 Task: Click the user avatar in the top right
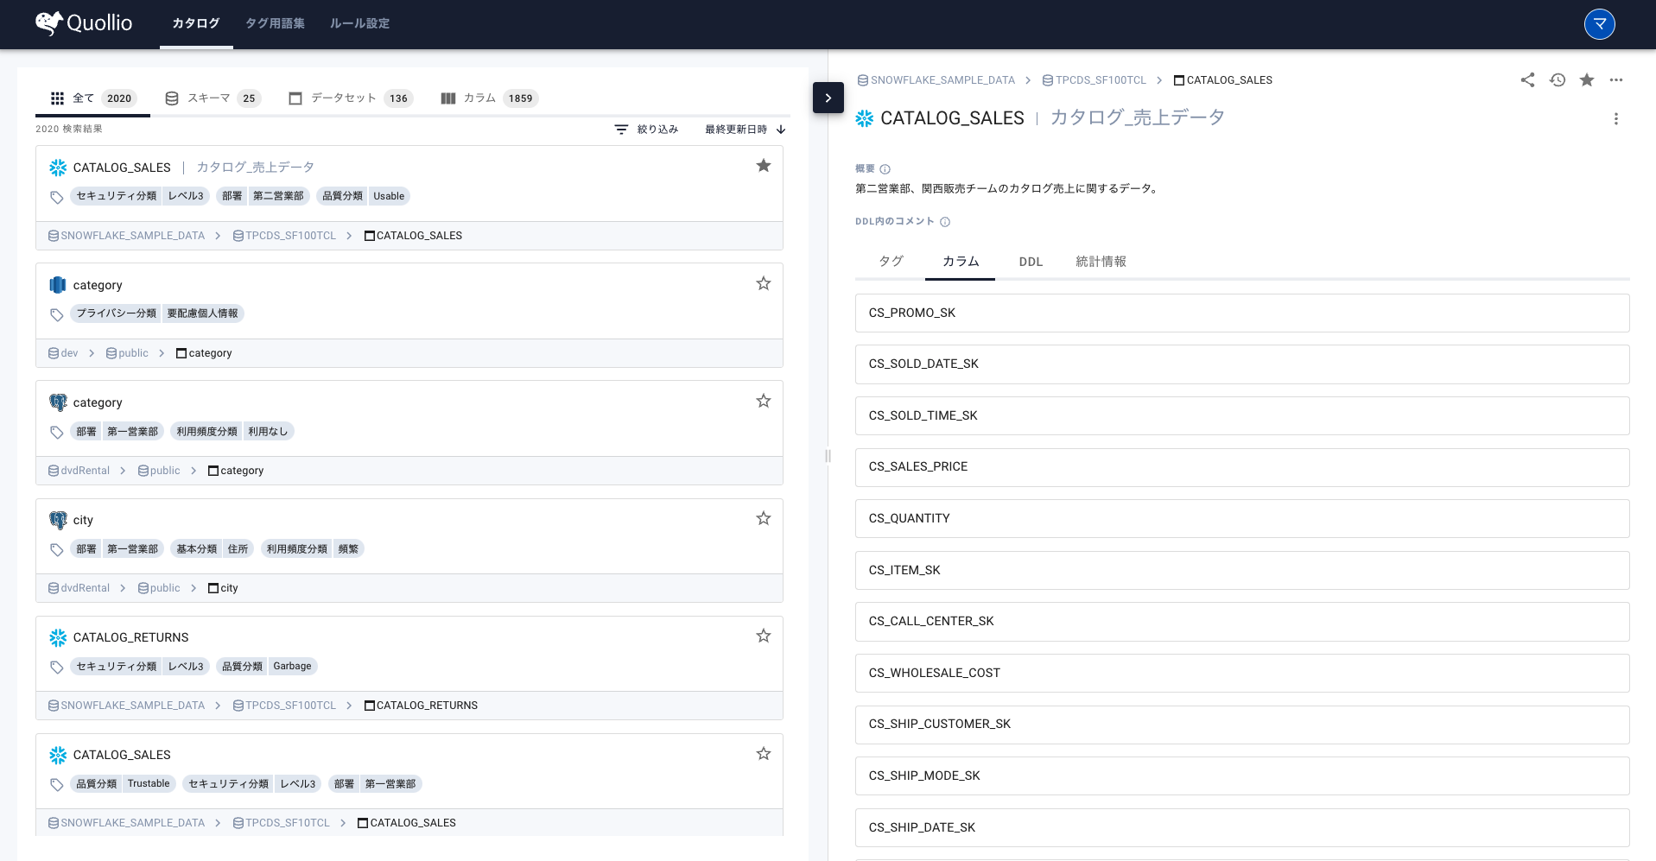coord(1599,23)
